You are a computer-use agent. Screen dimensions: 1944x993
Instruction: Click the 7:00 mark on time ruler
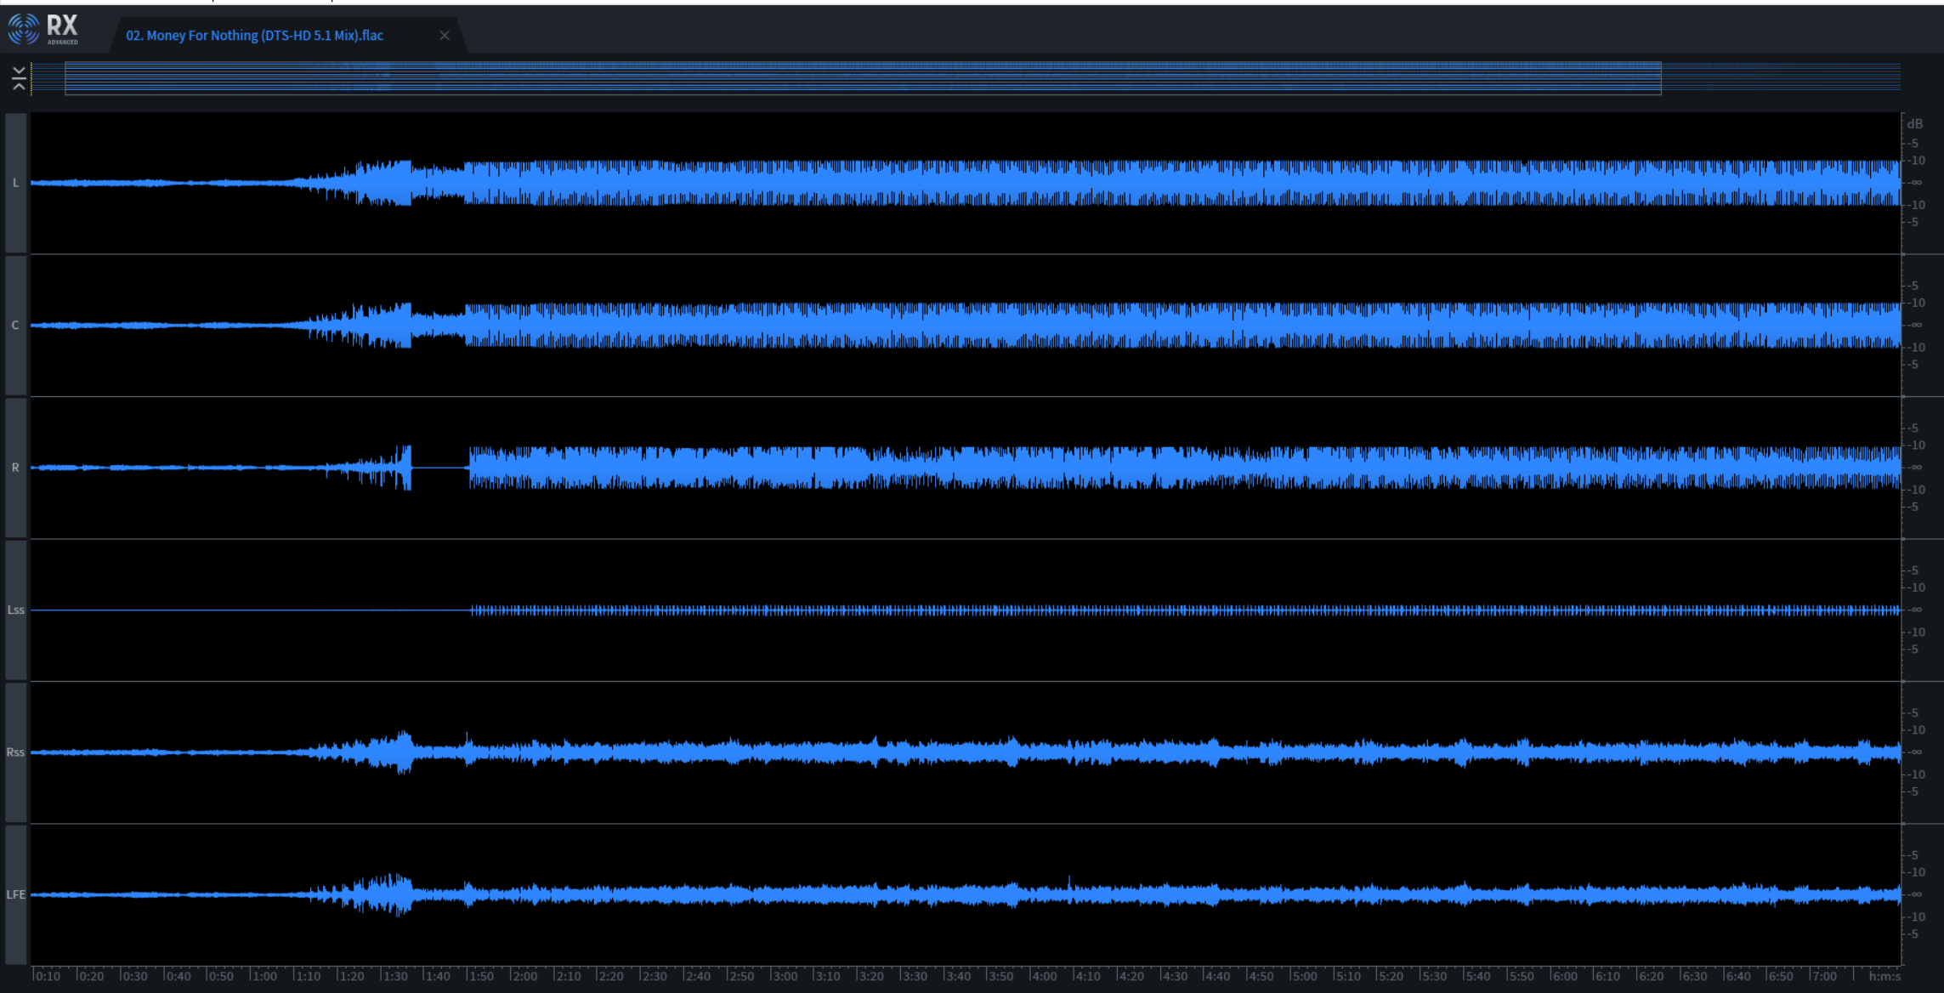click(1822, 976)
